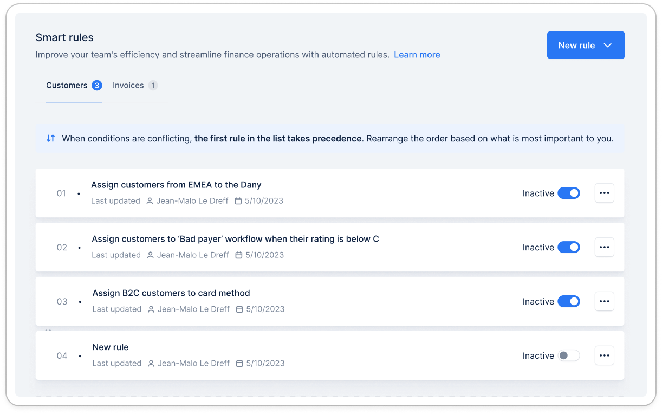Screen dimensions: 662x414
Task: Switch to the Customers tab
Action: pyautogui.click(x=67, y=85)
